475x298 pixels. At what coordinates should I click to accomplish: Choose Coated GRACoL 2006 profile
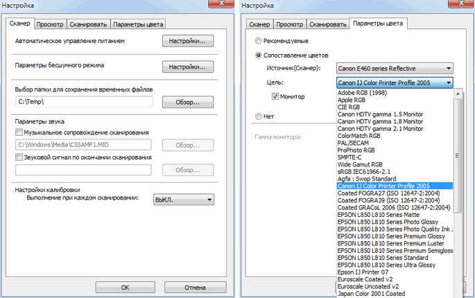pyautogui.click(x=395, y=208)
